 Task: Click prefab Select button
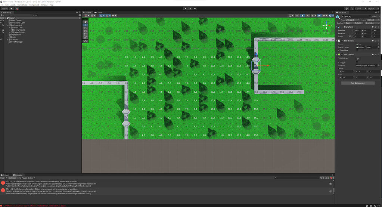[358, 23]
